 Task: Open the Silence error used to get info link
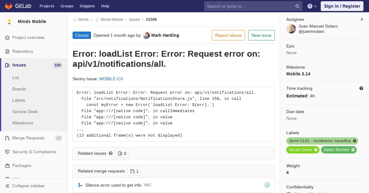113,185
